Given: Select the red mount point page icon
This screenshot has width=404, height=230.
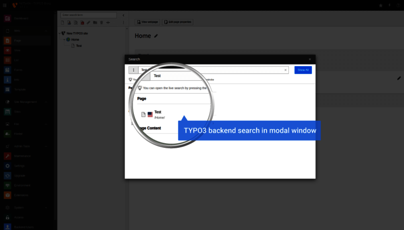Looking at the screenshot, I should [x=82, y=23].
